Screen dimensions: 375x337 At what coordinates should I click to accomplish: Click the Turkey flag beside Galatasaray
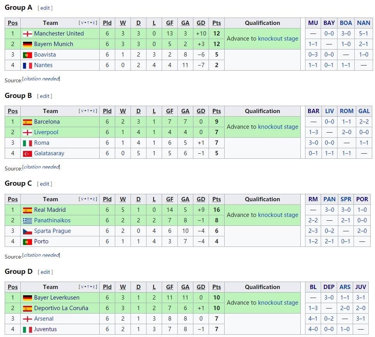click(27, 153)
